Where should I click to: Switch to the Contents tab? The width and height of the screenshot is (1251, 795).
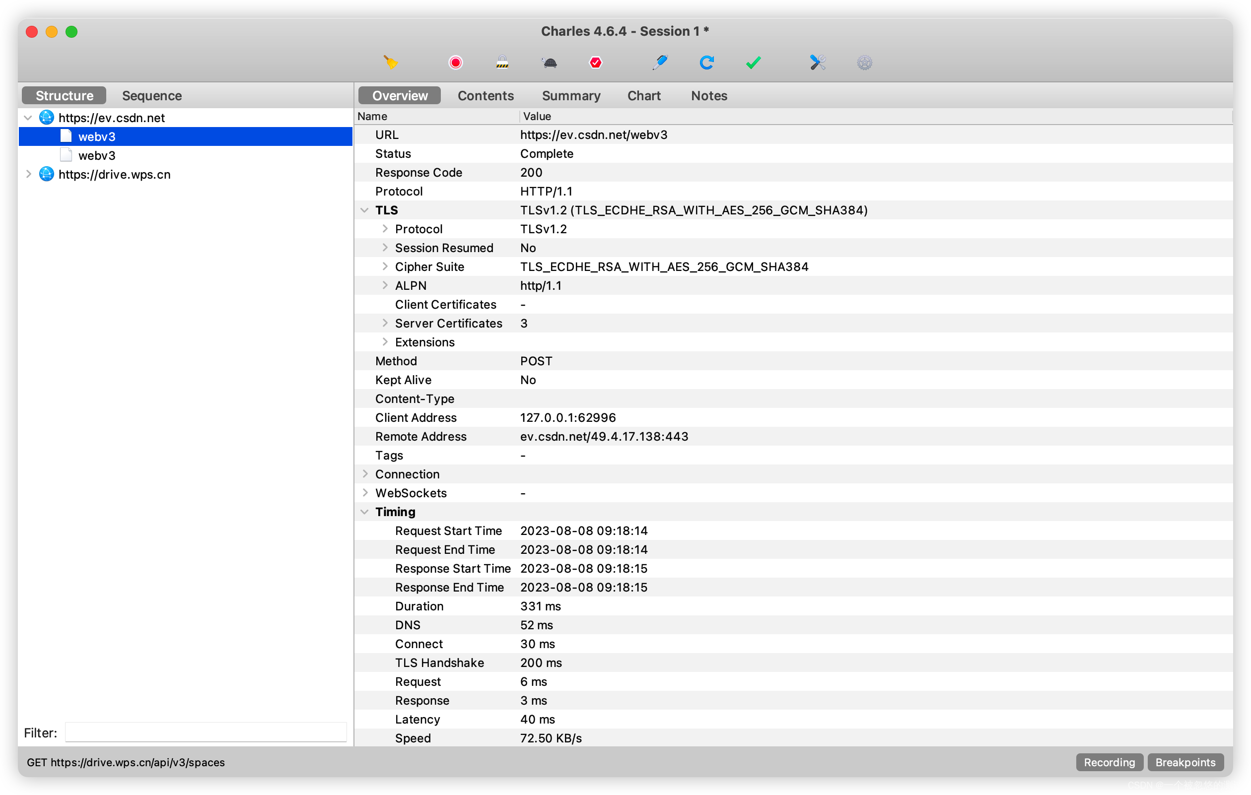[x=485, y=96]
